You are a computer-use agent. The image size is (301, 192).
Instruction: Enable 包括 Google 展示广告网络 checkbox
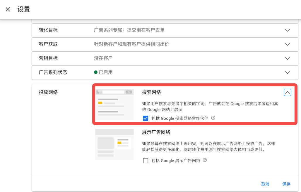pyautogui.click(x=146, y=161)
